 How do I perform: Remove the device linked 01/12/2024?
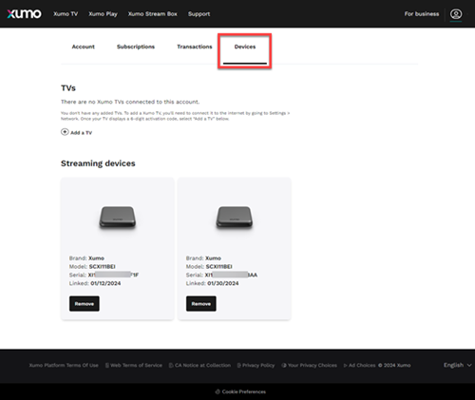coord(85,304)
